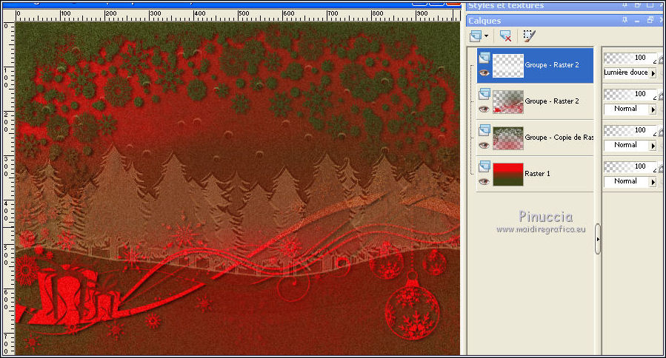Click the thumbnail of Groupe - Copie de Ras

[x=508, y=138]
